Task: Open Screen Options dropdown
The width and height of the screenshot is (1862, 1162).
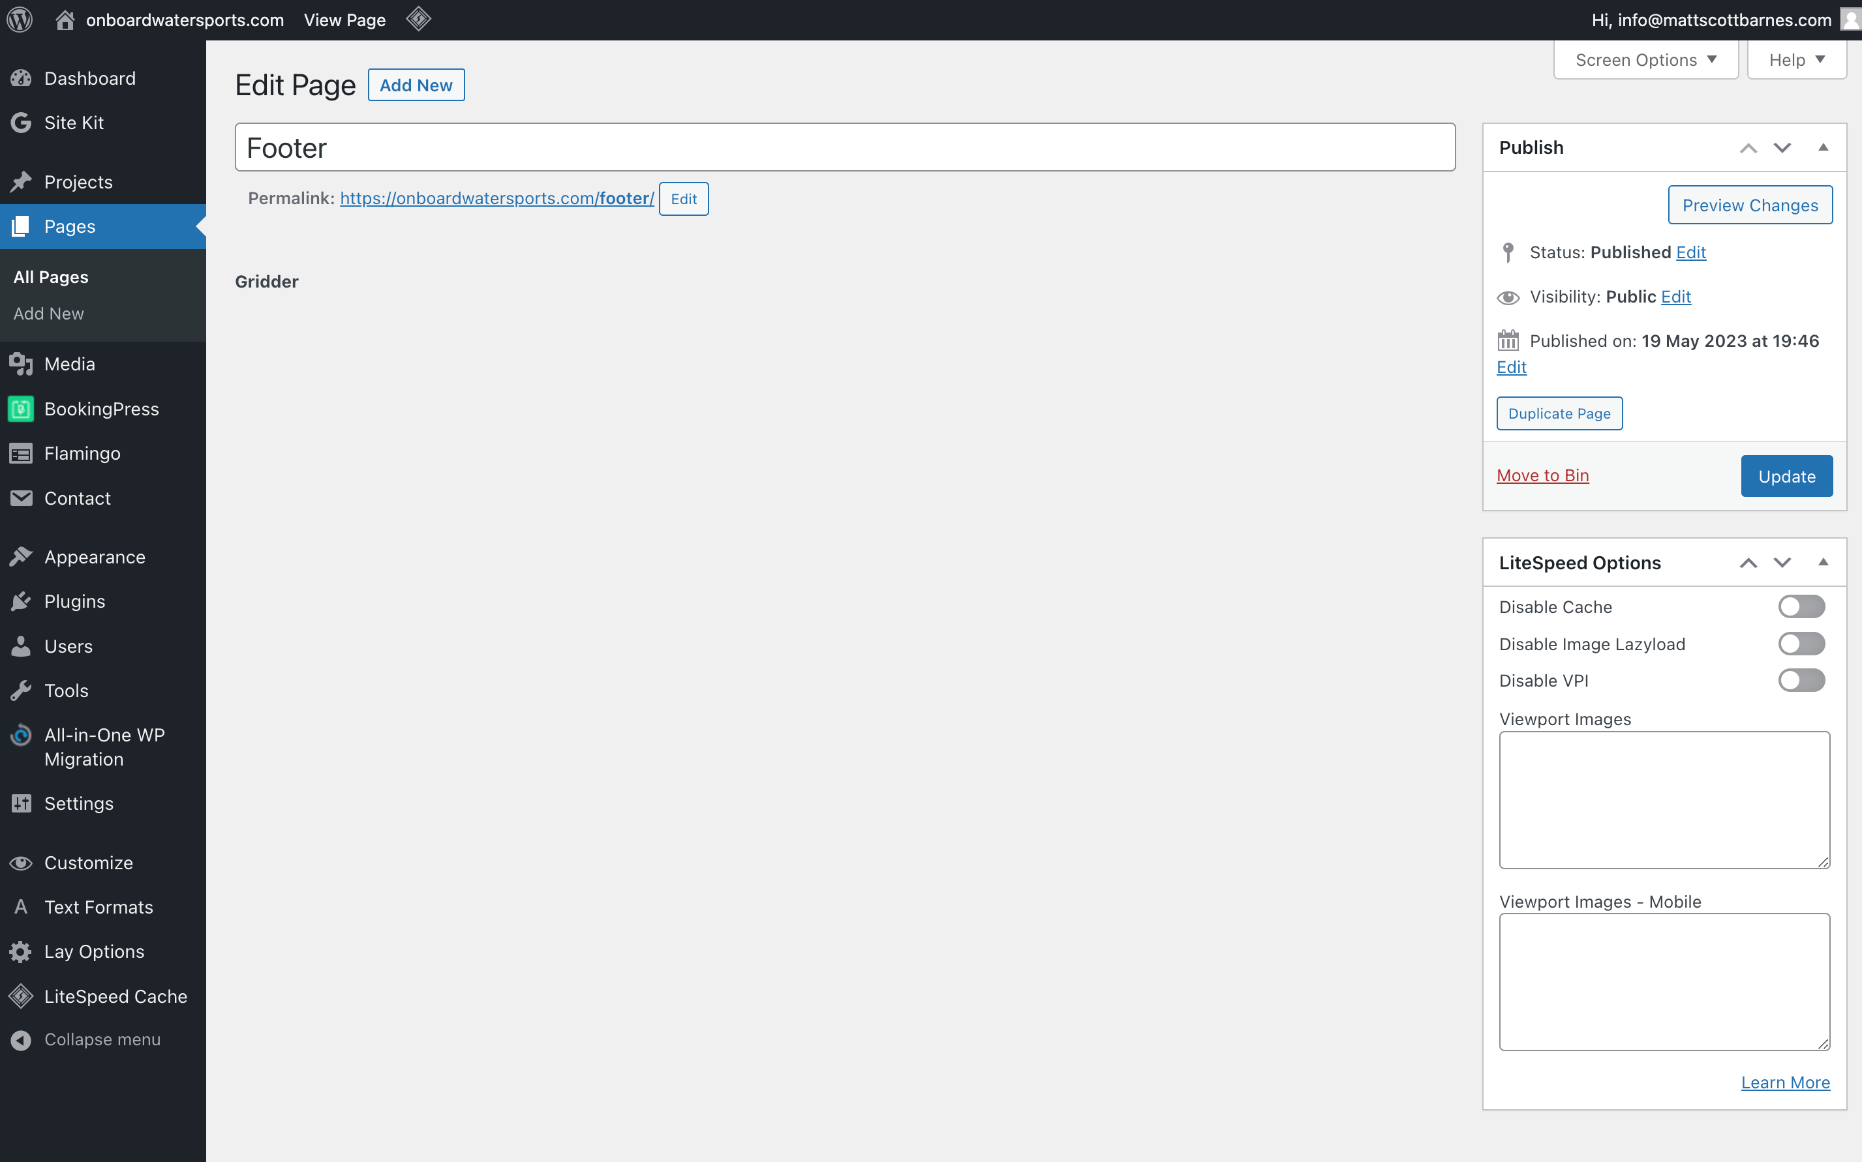Action: click(x=1645, y=60)
